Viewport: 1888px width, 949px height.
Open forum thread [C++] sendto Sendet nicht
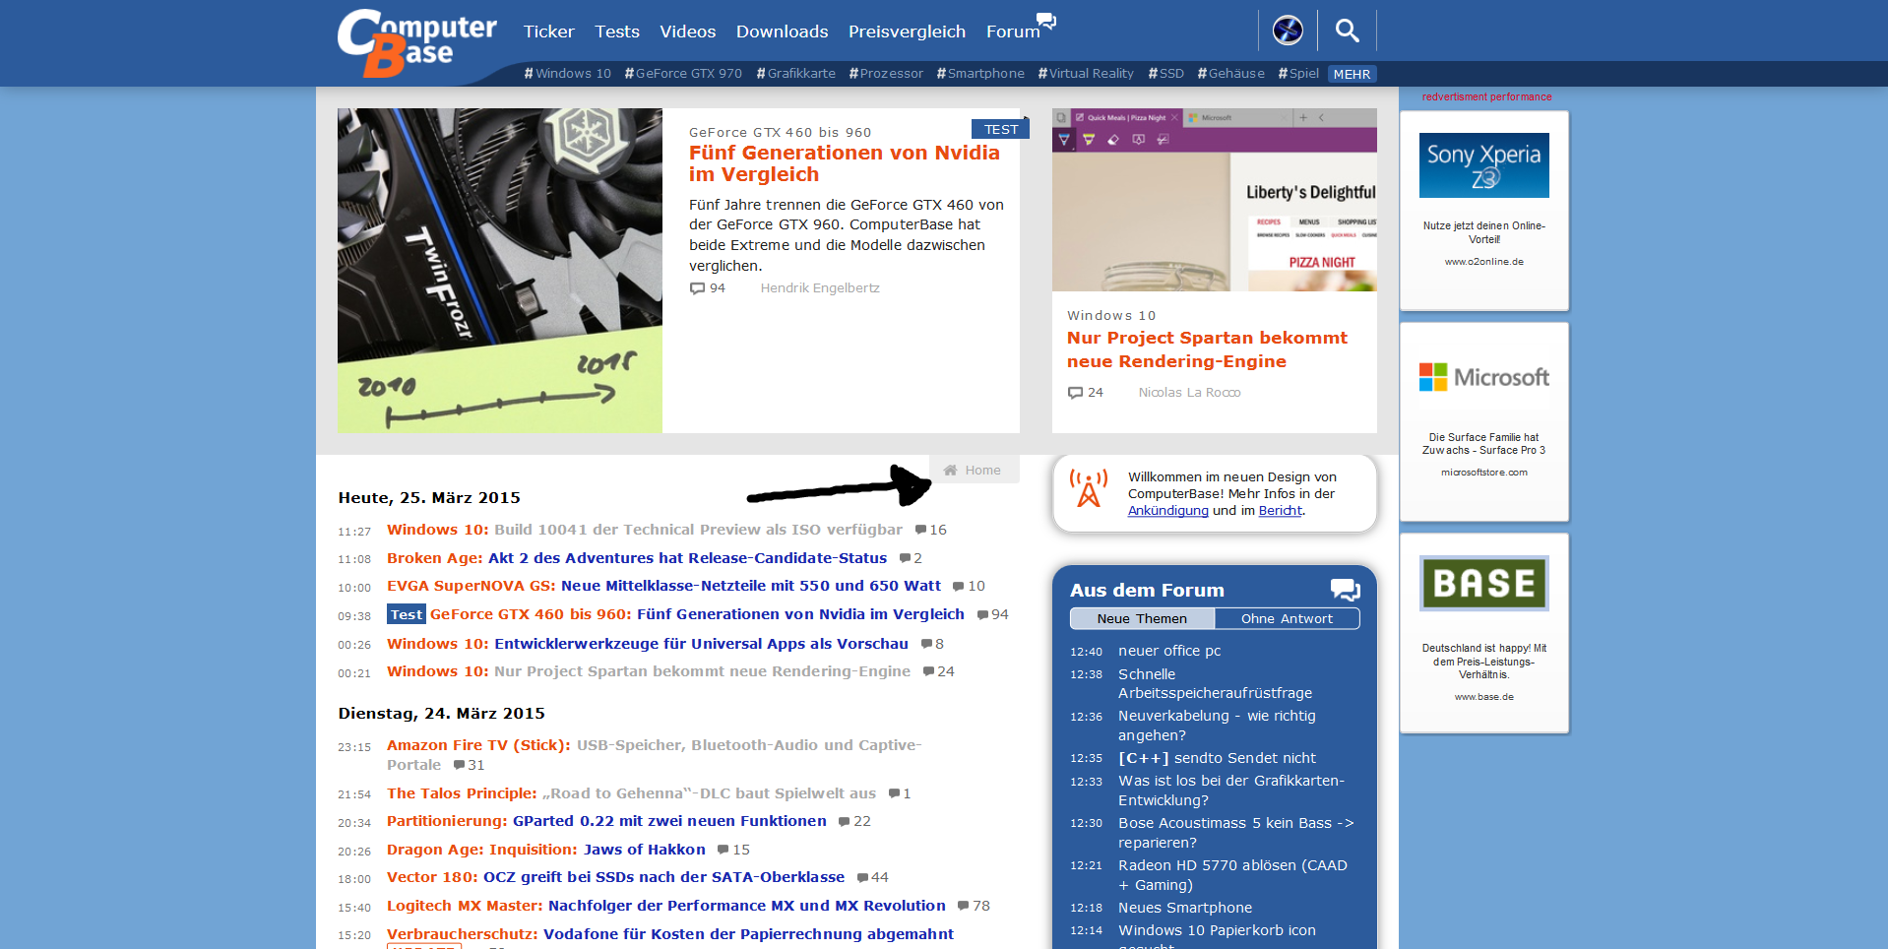pyautogui.click(x=1217, y=758)
